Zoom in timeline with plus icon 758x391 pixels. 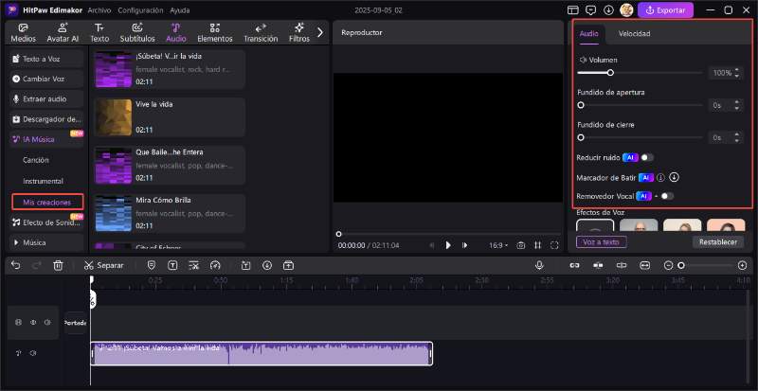point(743,265)
